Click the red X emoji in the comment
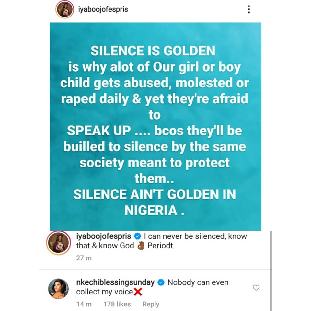 pos(138,292)
